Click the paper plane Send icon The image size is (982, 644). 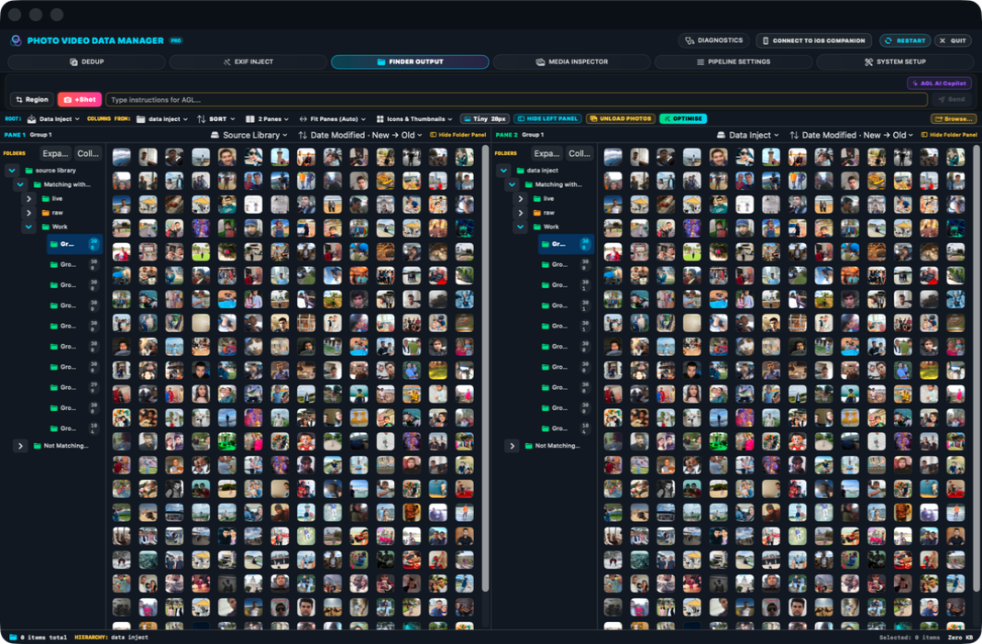point(942,100)
